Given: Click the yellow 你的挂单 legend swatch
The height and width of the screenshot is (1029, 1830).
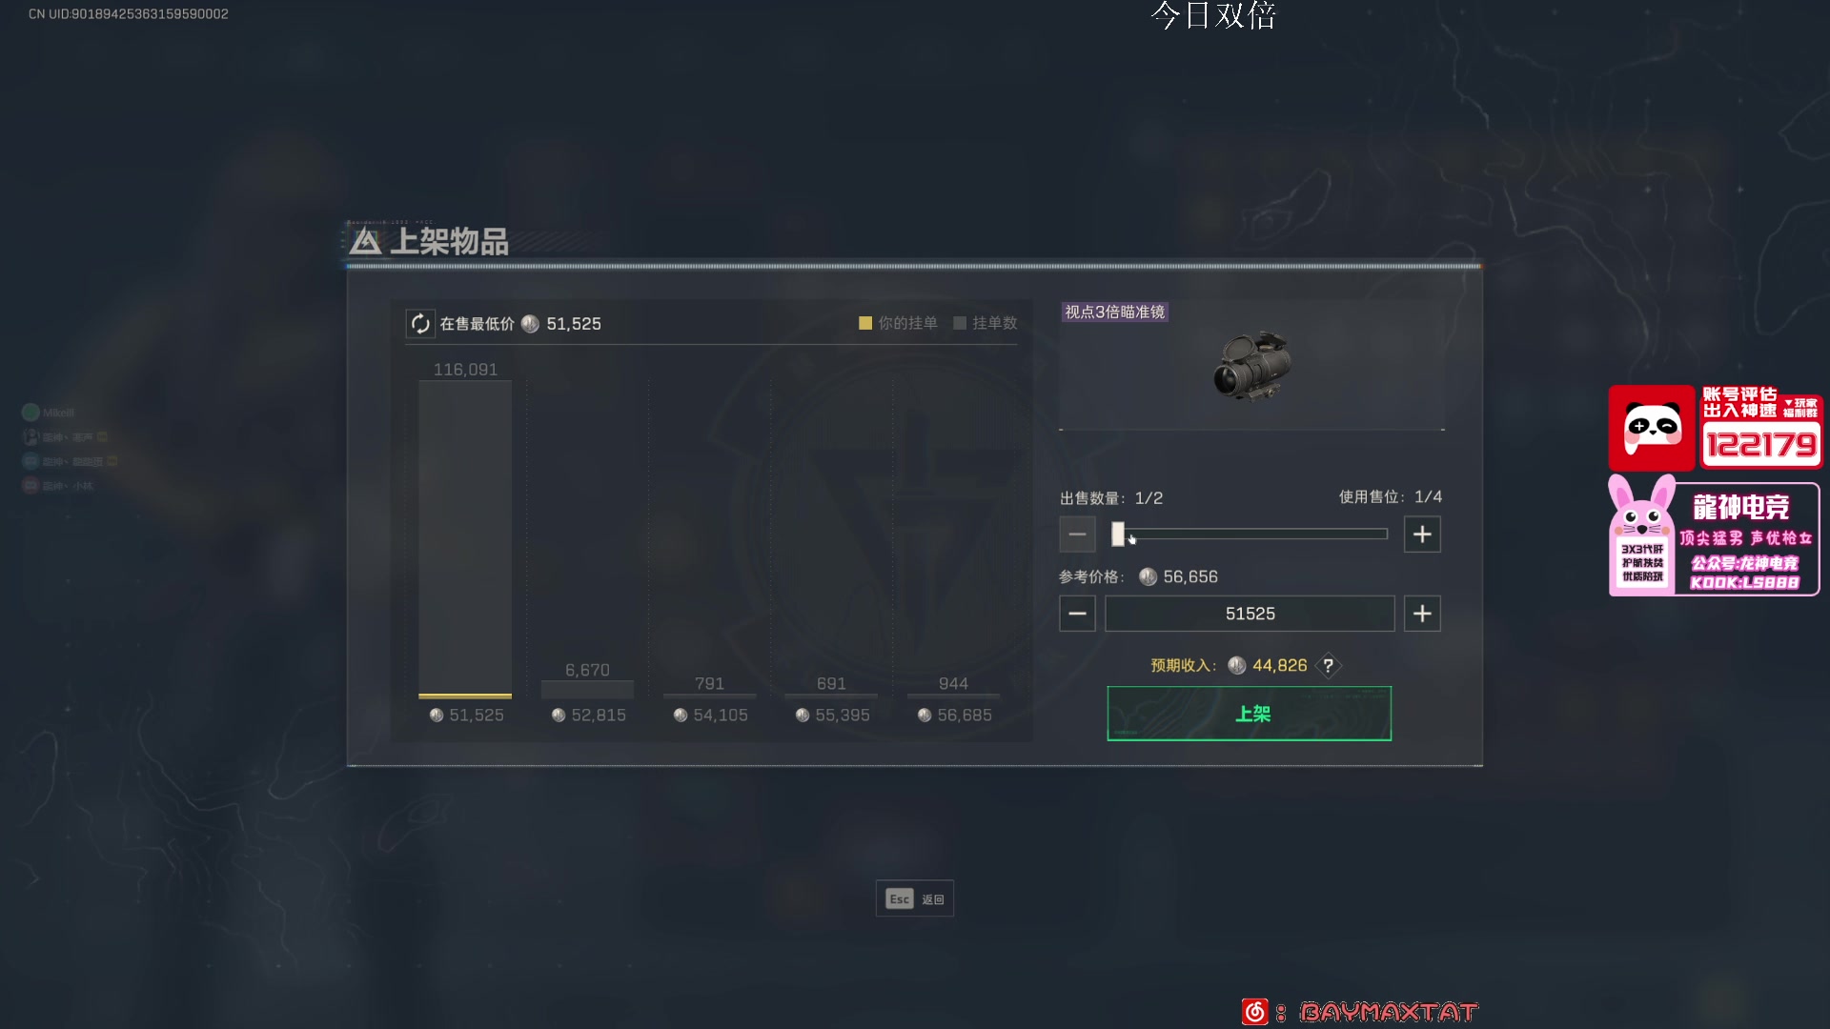Looking at the screenshot, I should click(865, 323).
